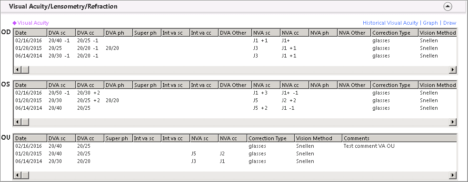Select the OU row with Test comment
The width and height of the screenshot is (468, 182).
(x=235, y=146)
